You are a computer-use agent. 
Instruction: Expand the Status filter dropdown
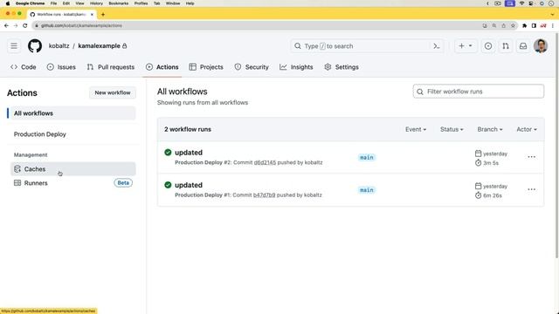coord(452,129)
